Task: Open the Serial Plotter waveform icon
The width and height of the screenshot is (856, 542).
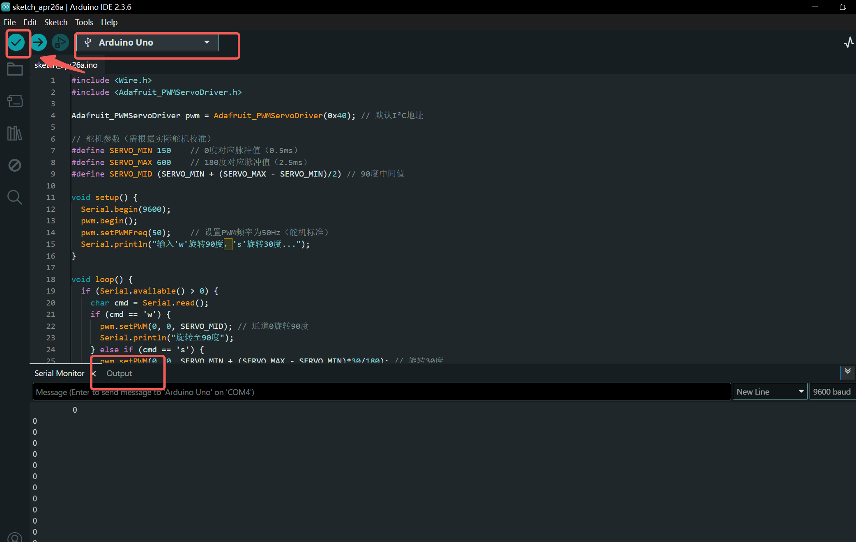Action: (848, 42)
